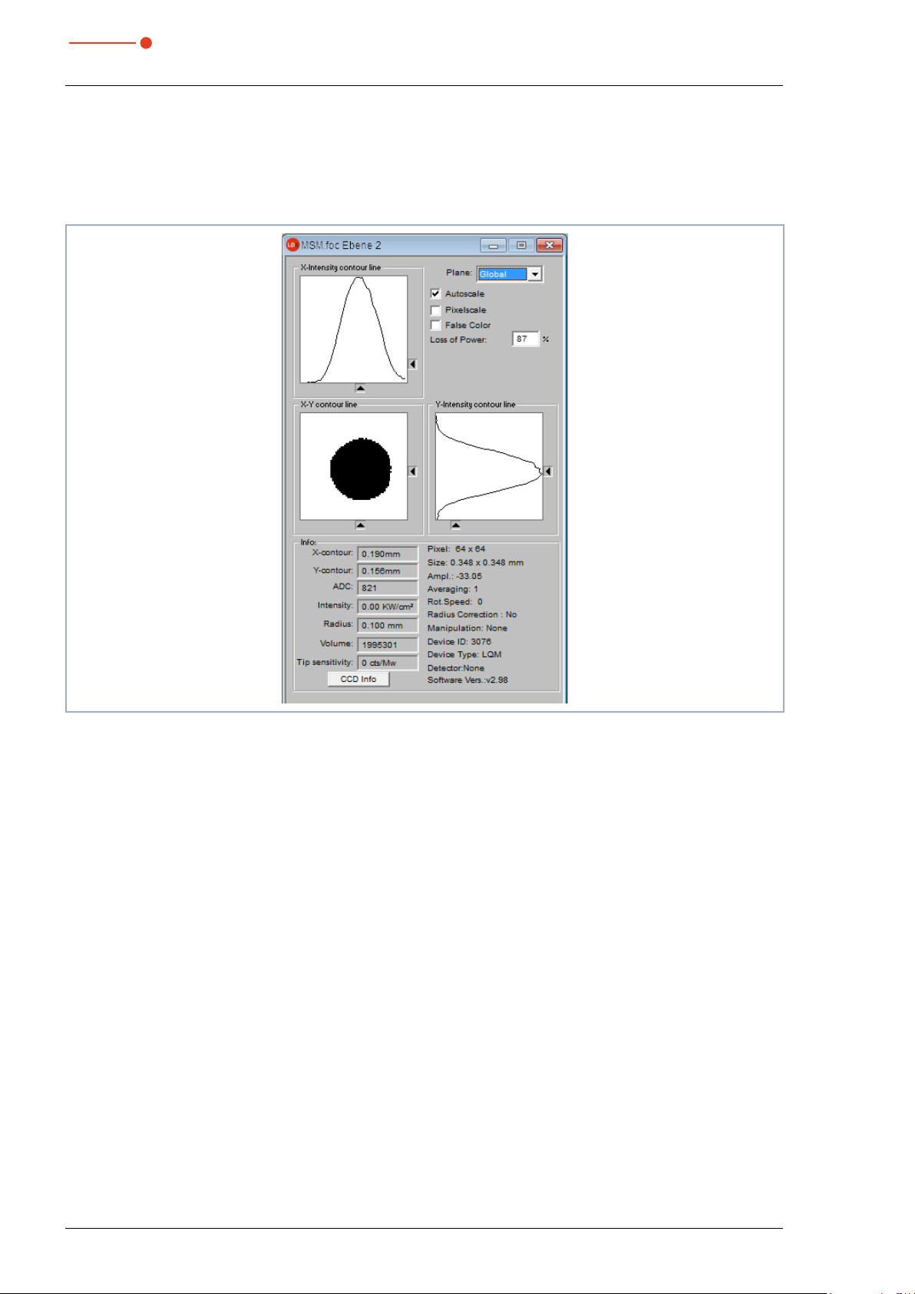Click the window title 'MSM foc Ebene 2'
The height and width of the screenshot is (1294, 915).
342,246
